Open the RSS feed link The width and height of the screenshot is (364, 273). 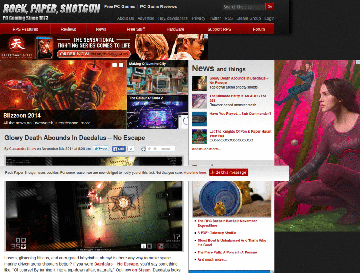pos(229,18)
